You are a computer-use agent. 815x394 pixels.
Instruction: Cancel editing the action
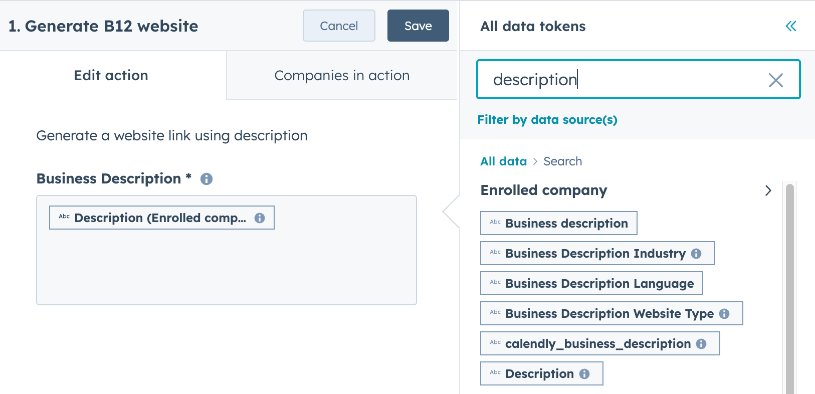(339, 26)
